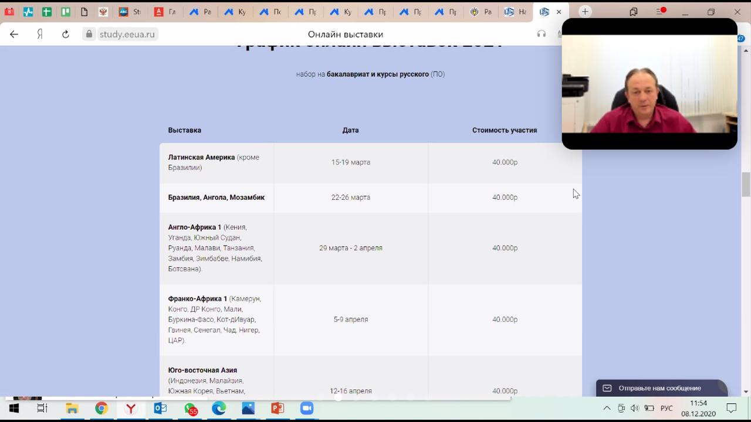Image resolution: width=751 pixels, height=422 pixels.
Task: Open Microsoft Edge from the taskbar
Action: pyautogui.click(x=219, y=409)
